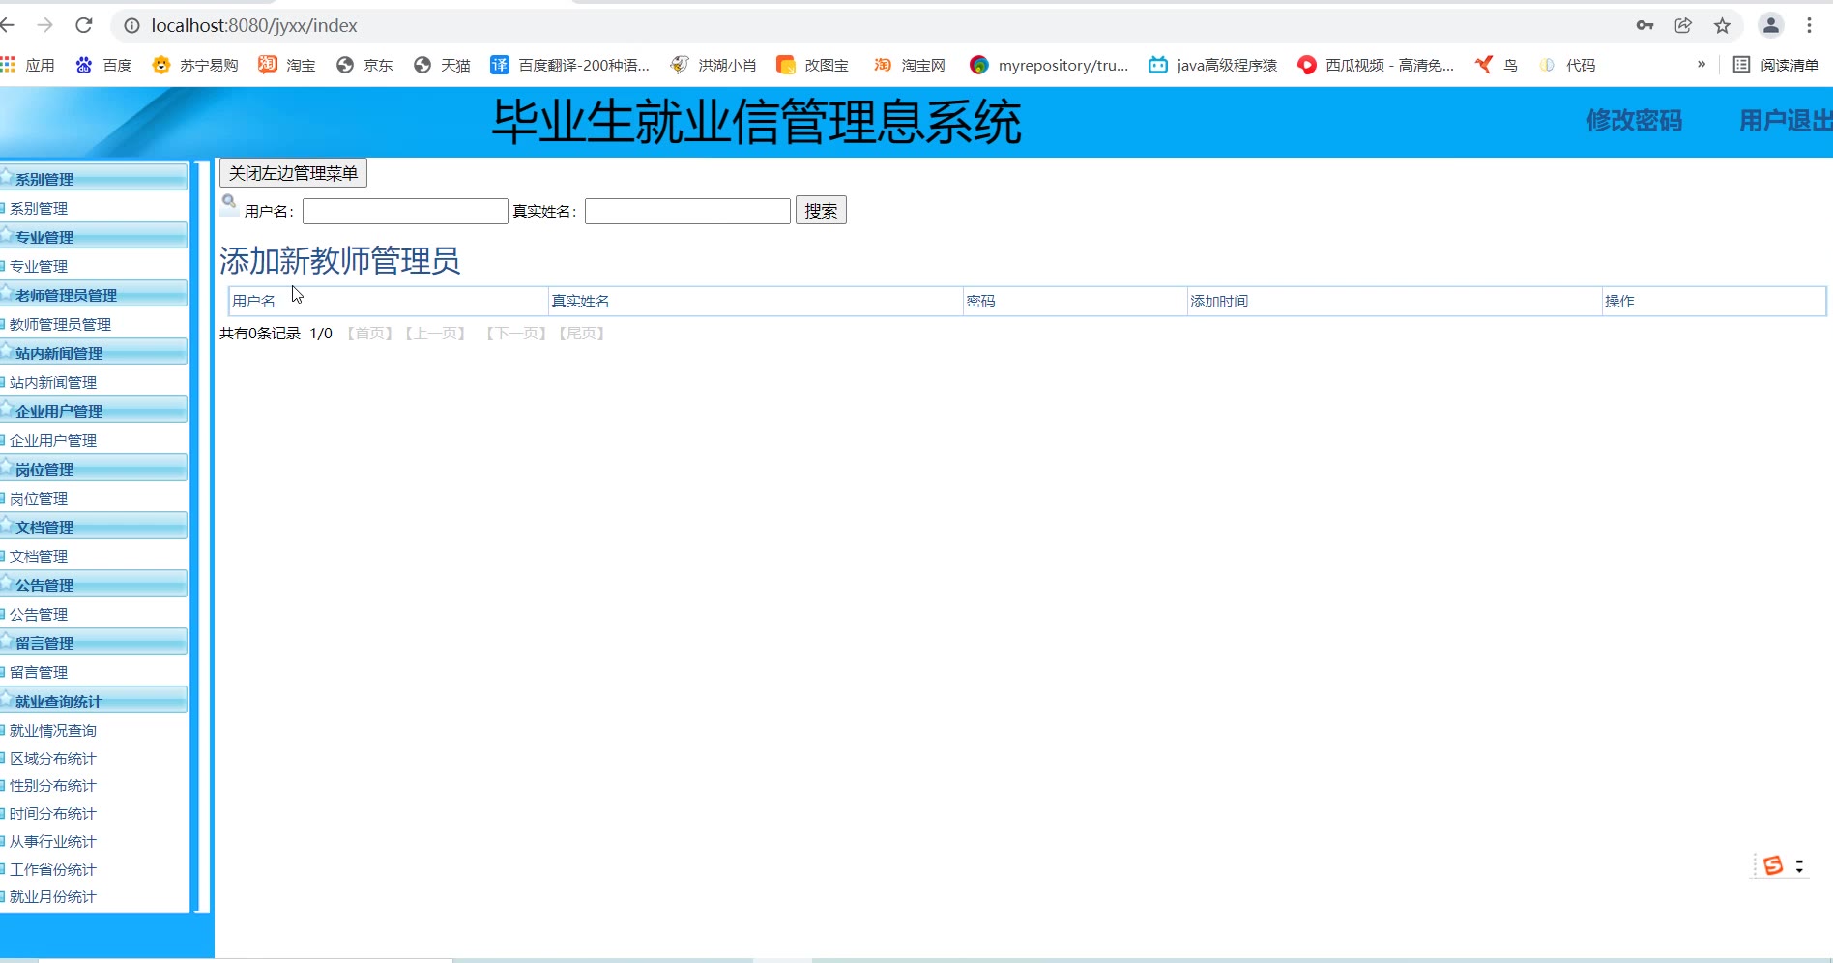
Task: Open the browser profile avatar icon
Action: click(1770, 26)
